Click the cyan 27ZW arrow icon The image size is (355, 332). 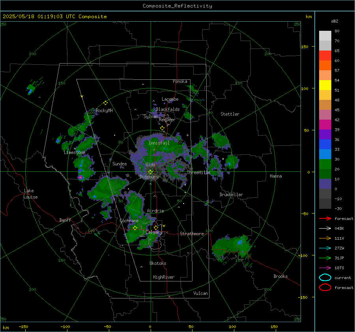(x=325, y=248)
